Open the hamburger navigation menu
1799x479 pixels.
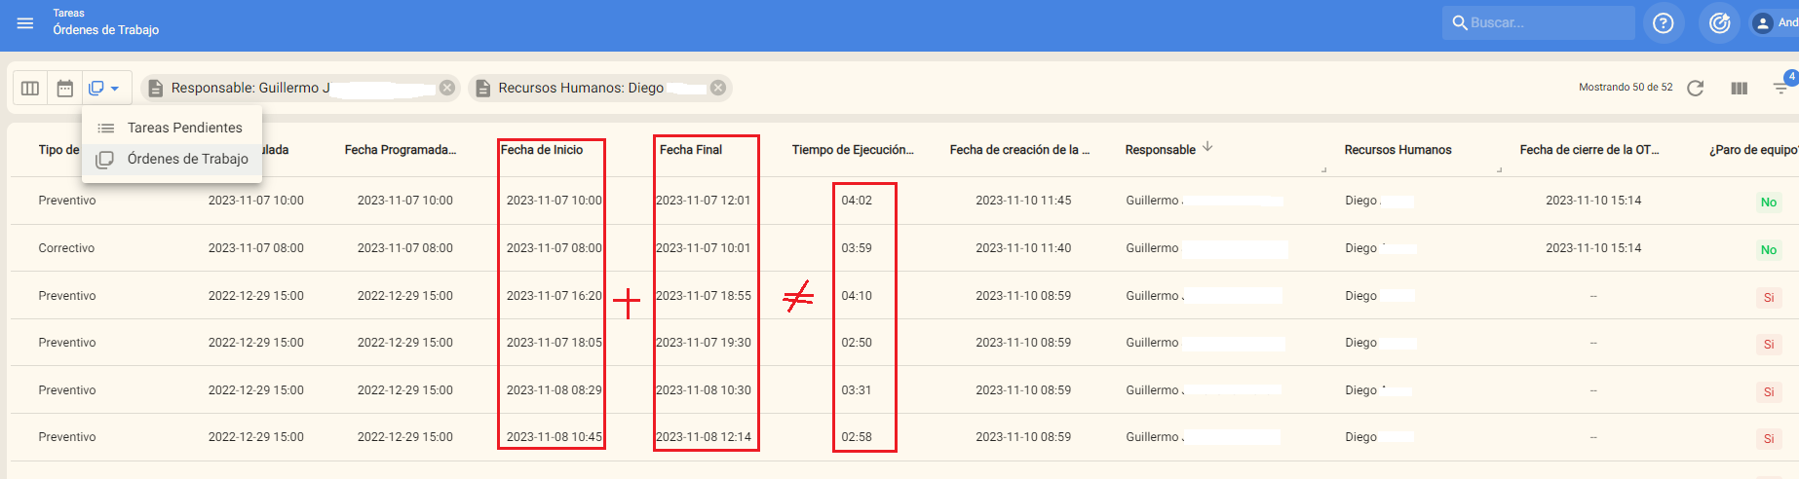[x=25, y=22]
